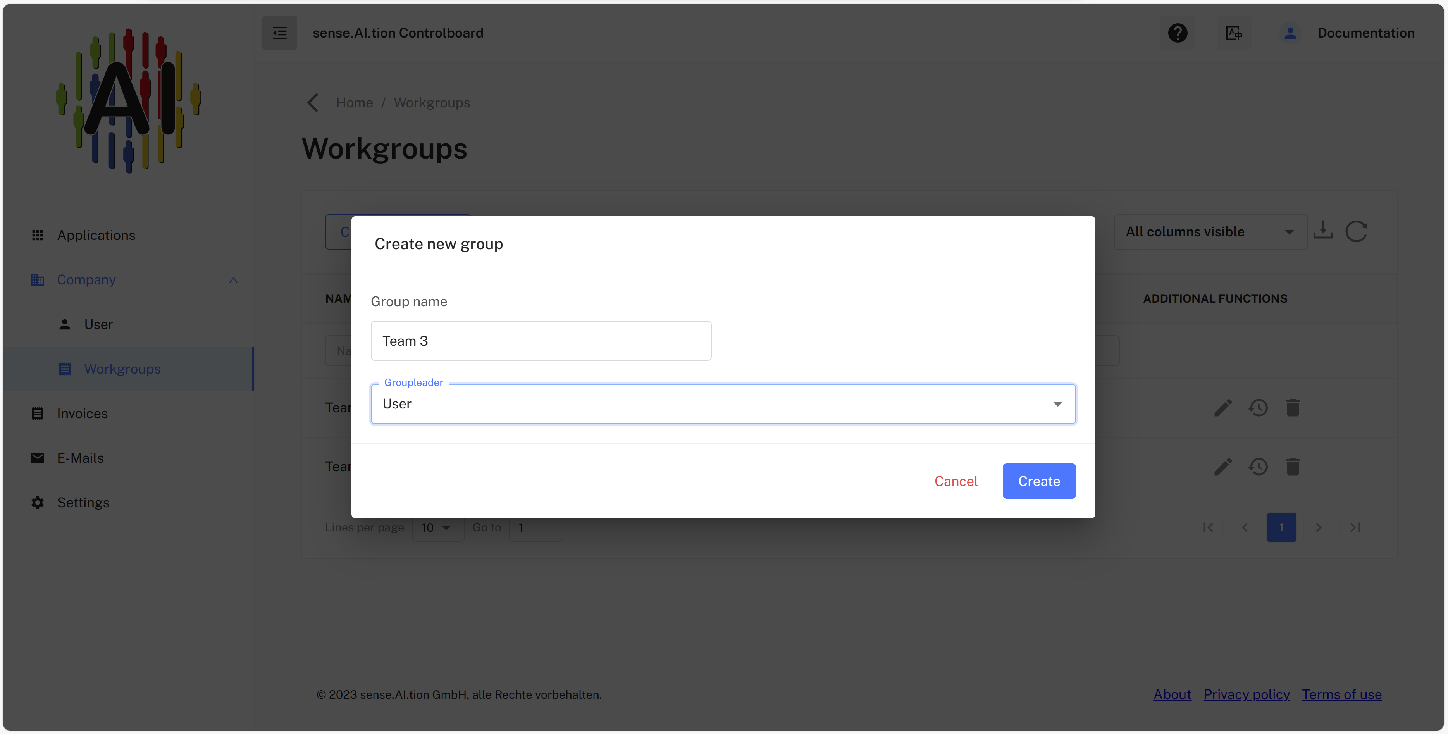Viewport: 1448px width, 734px height.
Task: Edit the second team row with the pencil icon
Action: click(1223, 467)
